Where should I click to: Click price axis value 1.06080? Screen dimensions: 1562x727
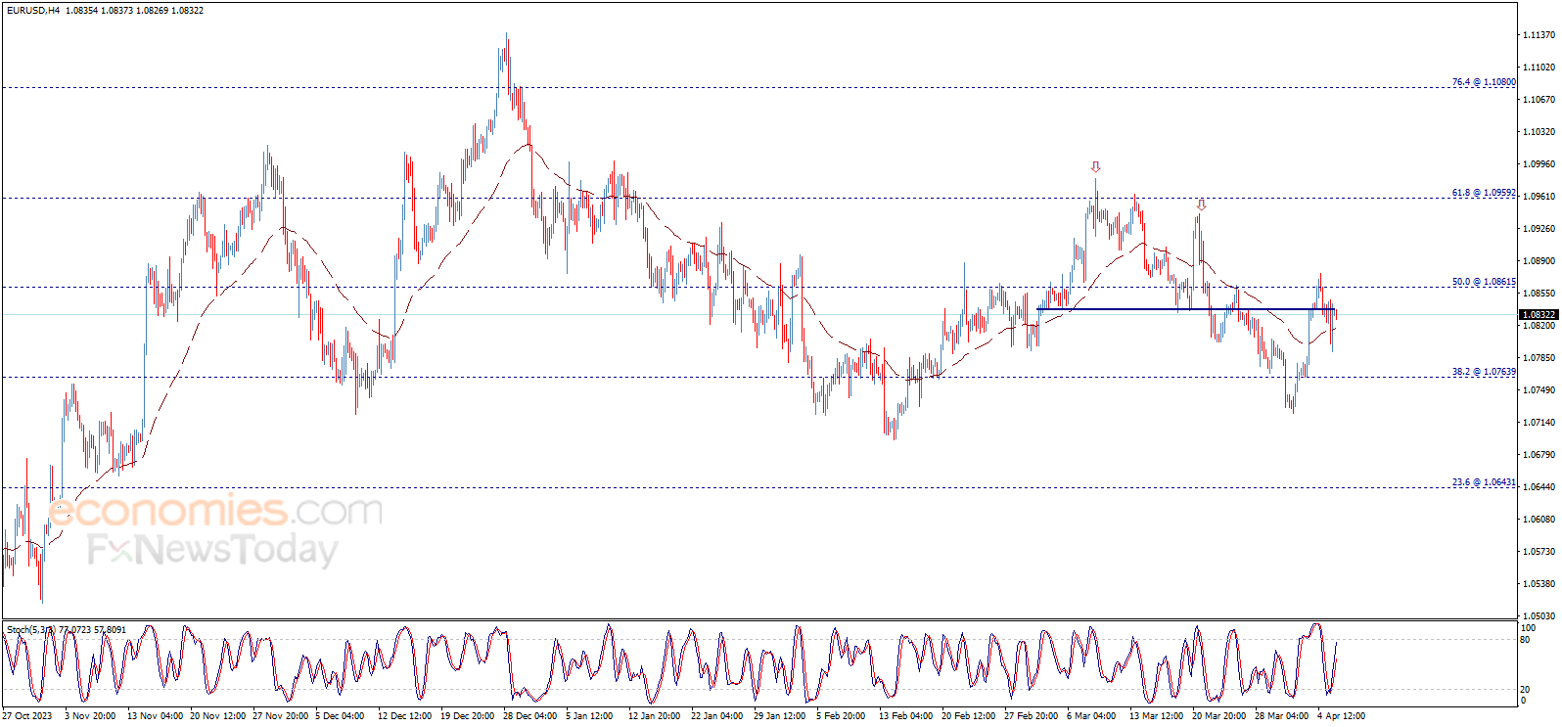pos(1539,520)
